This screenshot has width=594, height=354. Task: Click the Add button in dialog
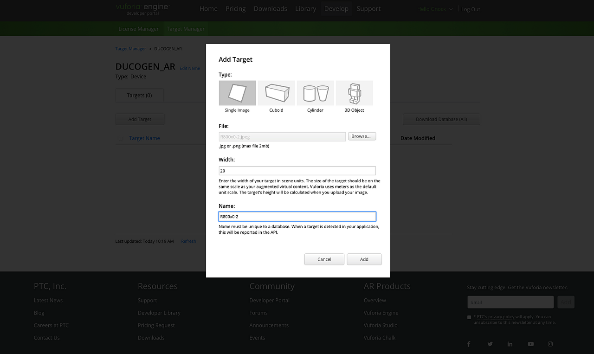point(364,259)
